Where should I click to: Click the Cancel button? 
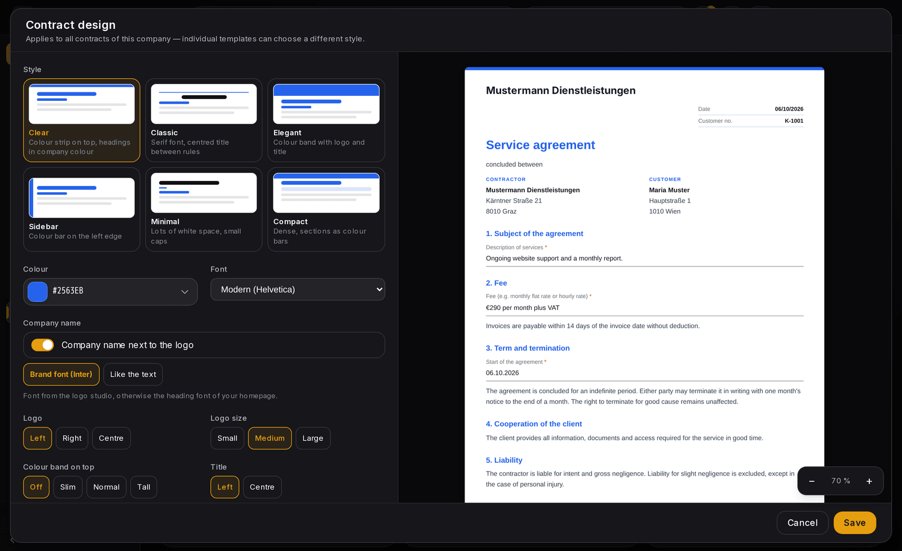[x=802, y=523]
